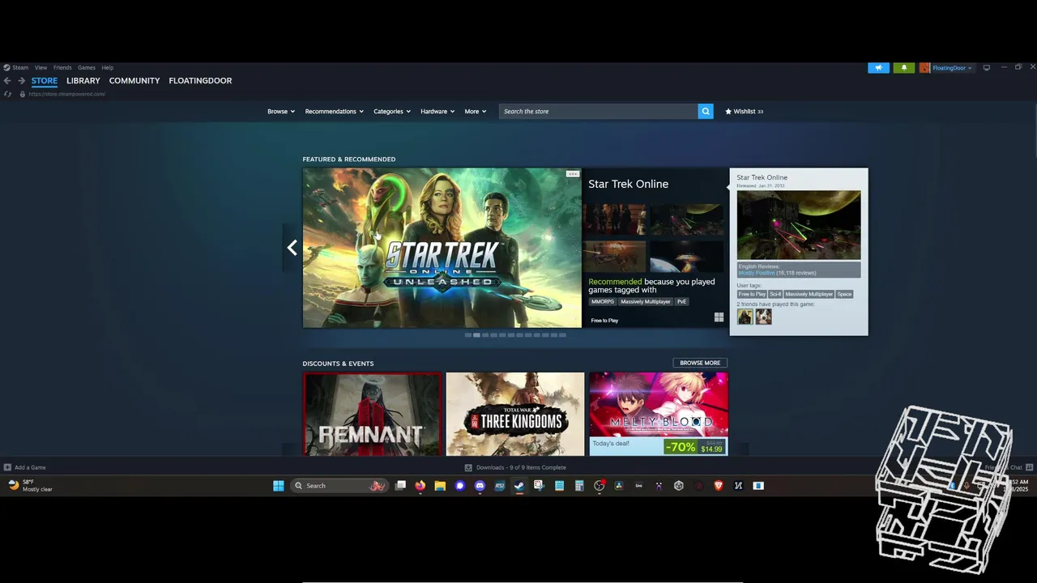The width and height of the screenshot is (1037, 583).
Task: Launch Firefox from the taskbar
Action: (x=420, y=486)
